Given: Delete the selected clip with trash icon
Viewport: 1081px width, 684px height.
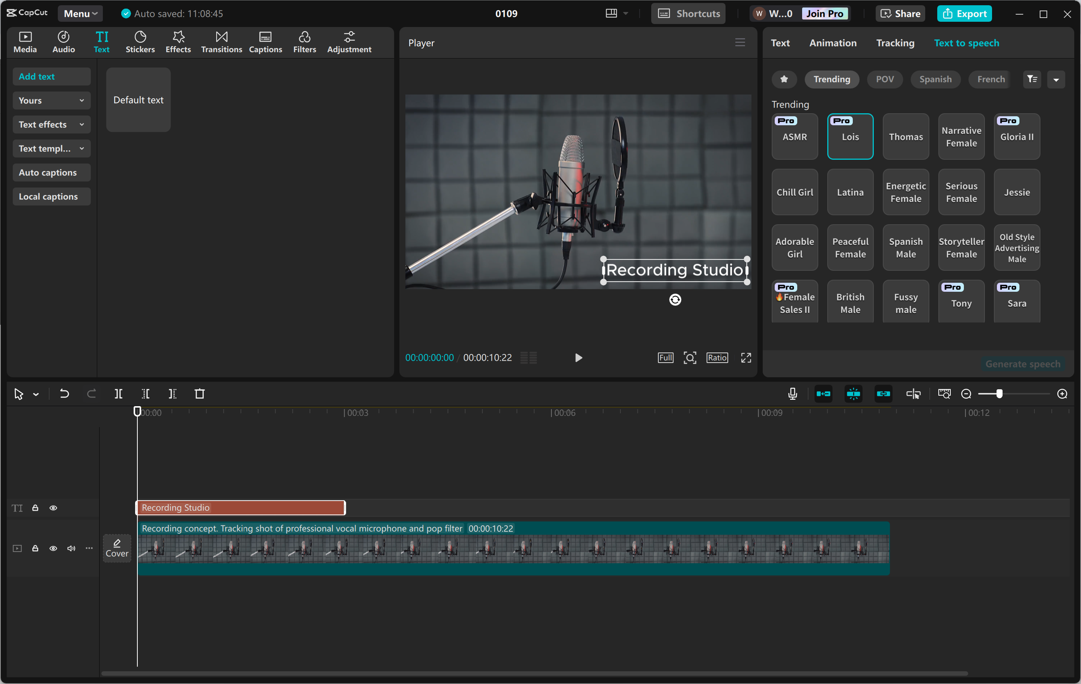Looking at the screenshot, I should [x=200, y=394].
